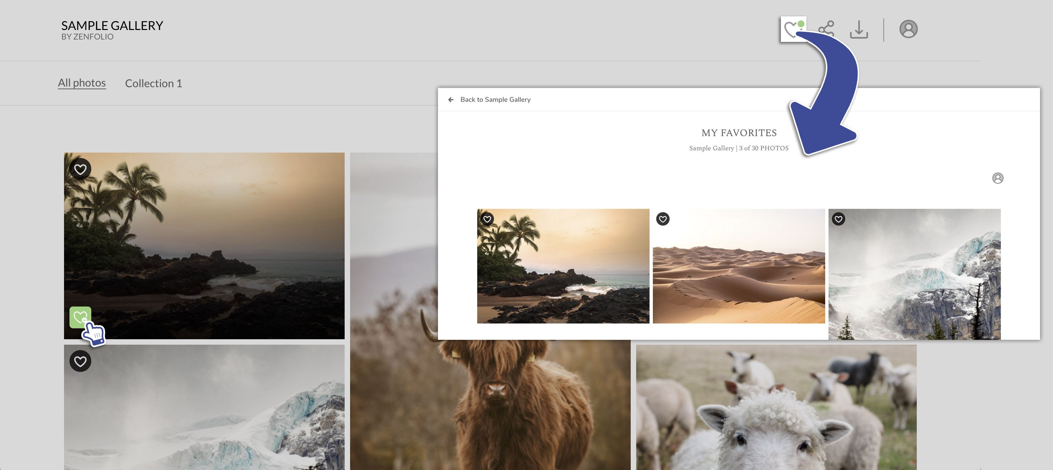Click the Back to Sample Gallery link
Viewport: 1053px width, 470px height.
496,99
